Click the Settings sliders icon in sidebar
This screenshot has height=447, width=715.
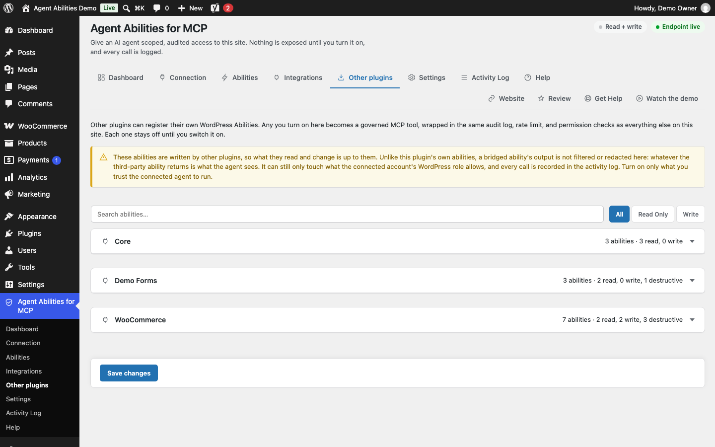click(x=9, y=285)
